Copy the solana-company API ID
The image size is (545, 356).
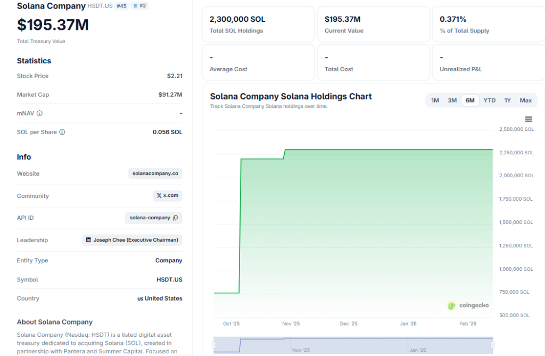[x=175, y=218]
